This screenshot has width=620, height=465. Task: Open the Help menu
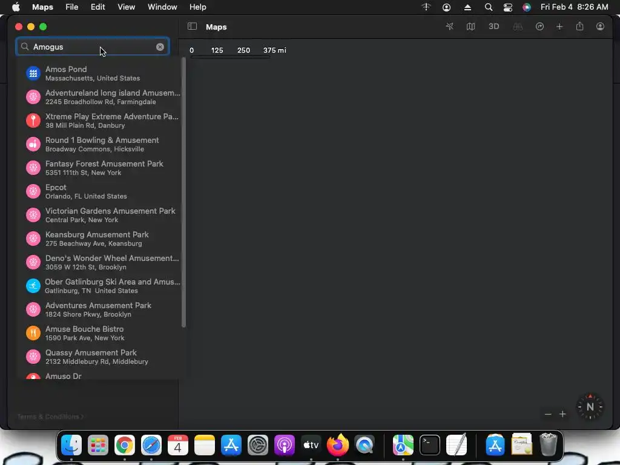198,7
